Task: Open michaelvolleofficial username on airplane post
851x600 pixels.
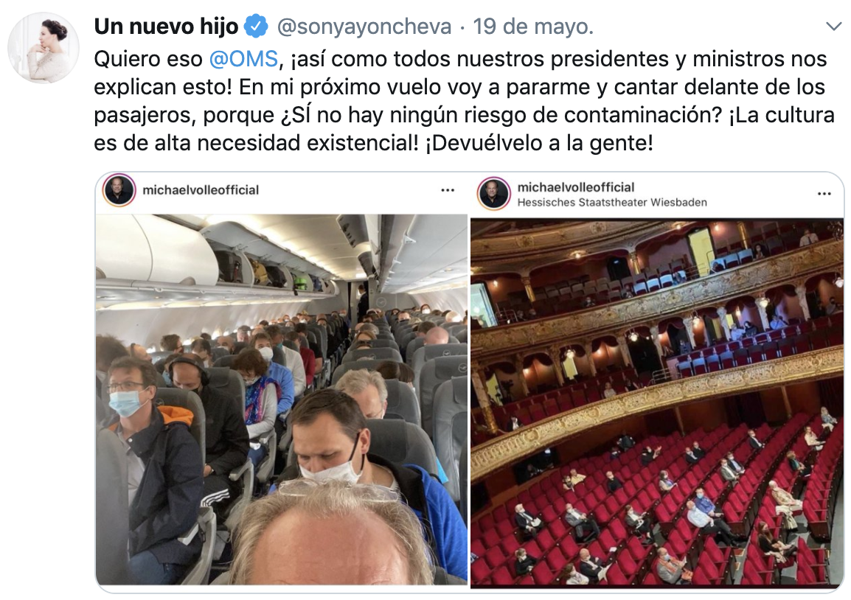Action: [x=201, y=190]
